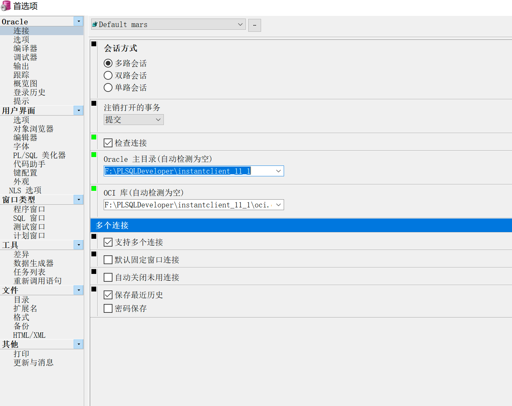Select 双路会话 radio button
Viewport: 512px width, 406px height.
pos(108,75)
